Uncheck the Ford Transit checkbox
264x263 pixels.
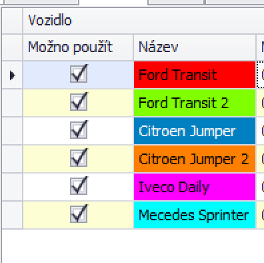(79, 74)
